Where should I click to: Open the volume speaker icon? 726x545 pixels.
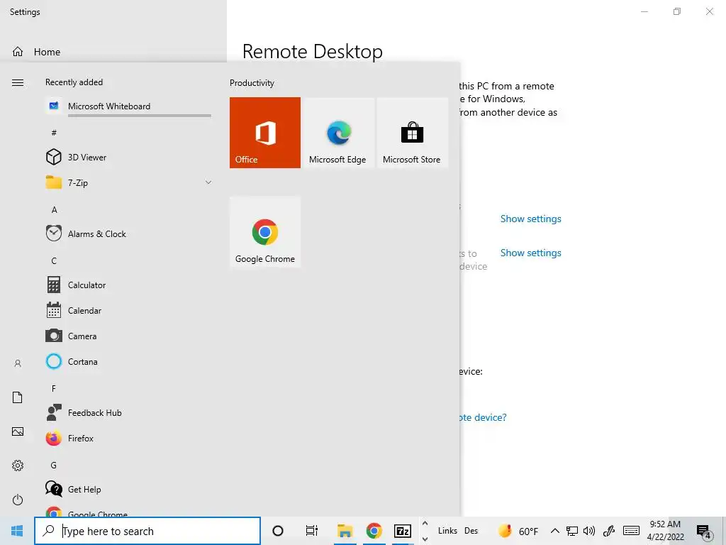[x=589, y=531]
